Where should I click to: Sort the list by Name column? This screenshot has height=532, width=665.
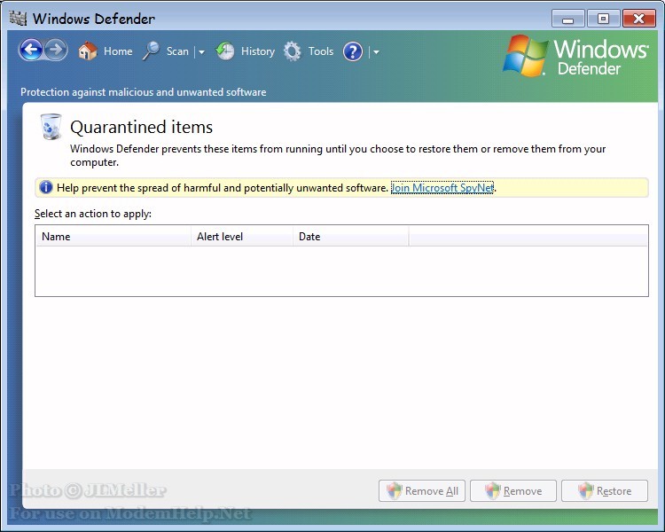coord(113,237)
